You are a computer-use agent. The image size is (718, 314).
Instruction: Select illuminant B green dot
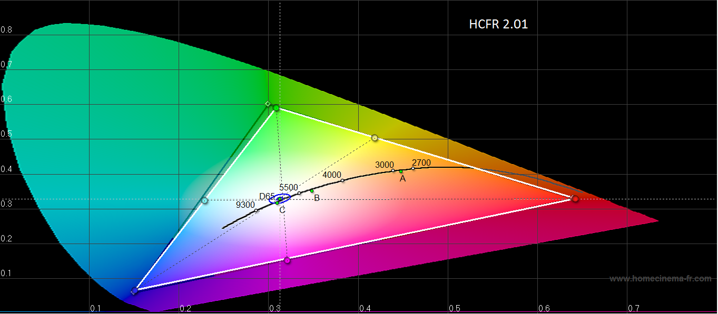click(312, 191)
